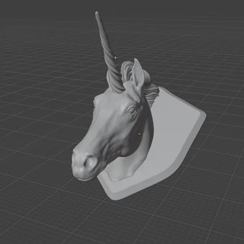The image size is (244, 244).
Task: Click the orange object origin dot
Action: (x=139, y=134)
